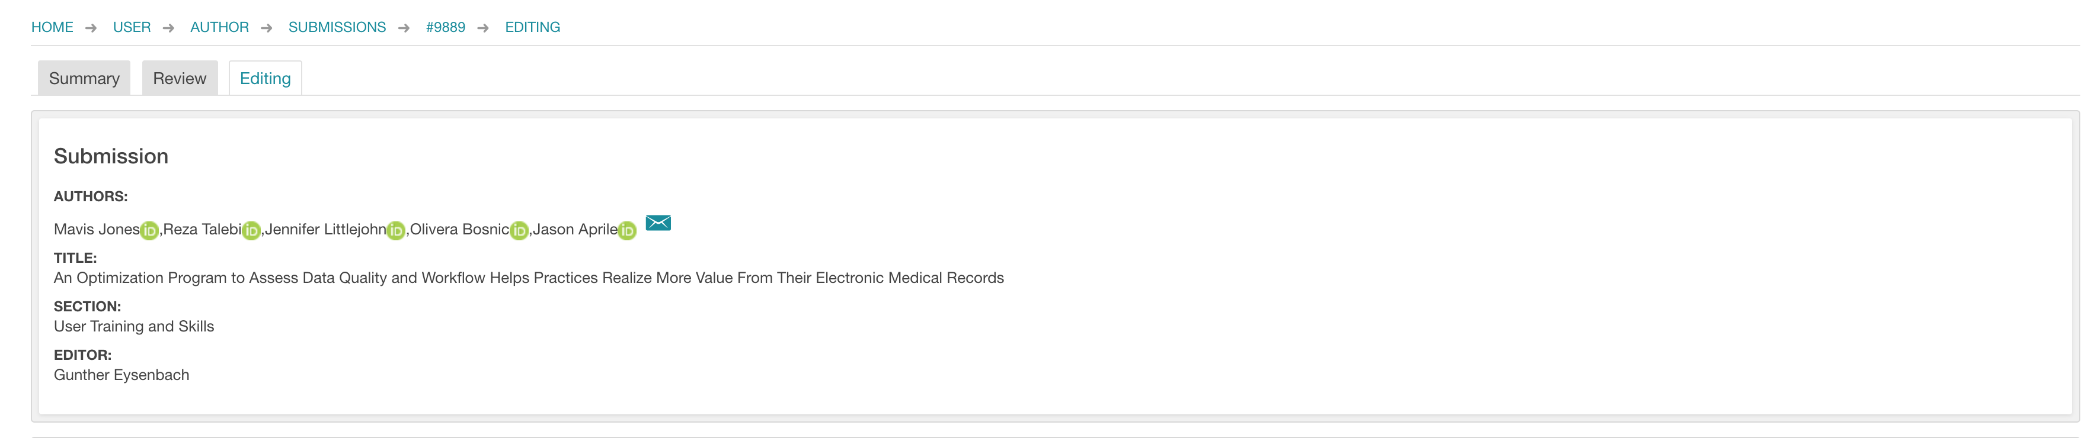Click Olivera Bosnic's ORCID iD icon

[520, 231]
